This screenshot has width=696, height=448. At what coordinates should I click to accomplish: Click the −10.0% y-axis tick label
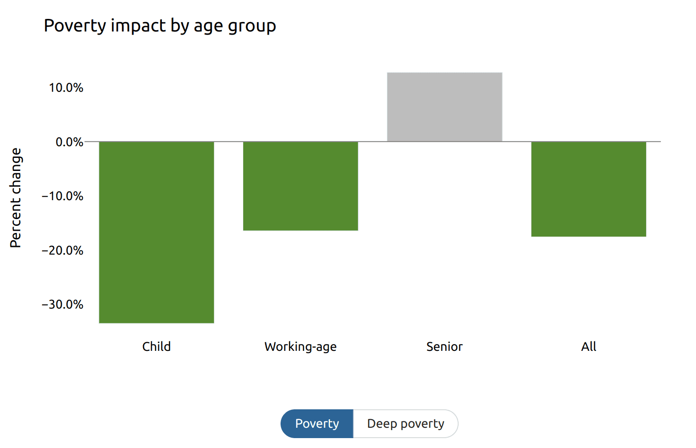(x=62, y=196)
